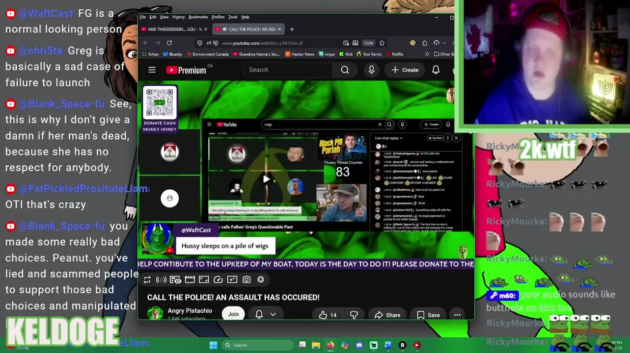
Task: Open the History menu
Action: tap(178, 17)
